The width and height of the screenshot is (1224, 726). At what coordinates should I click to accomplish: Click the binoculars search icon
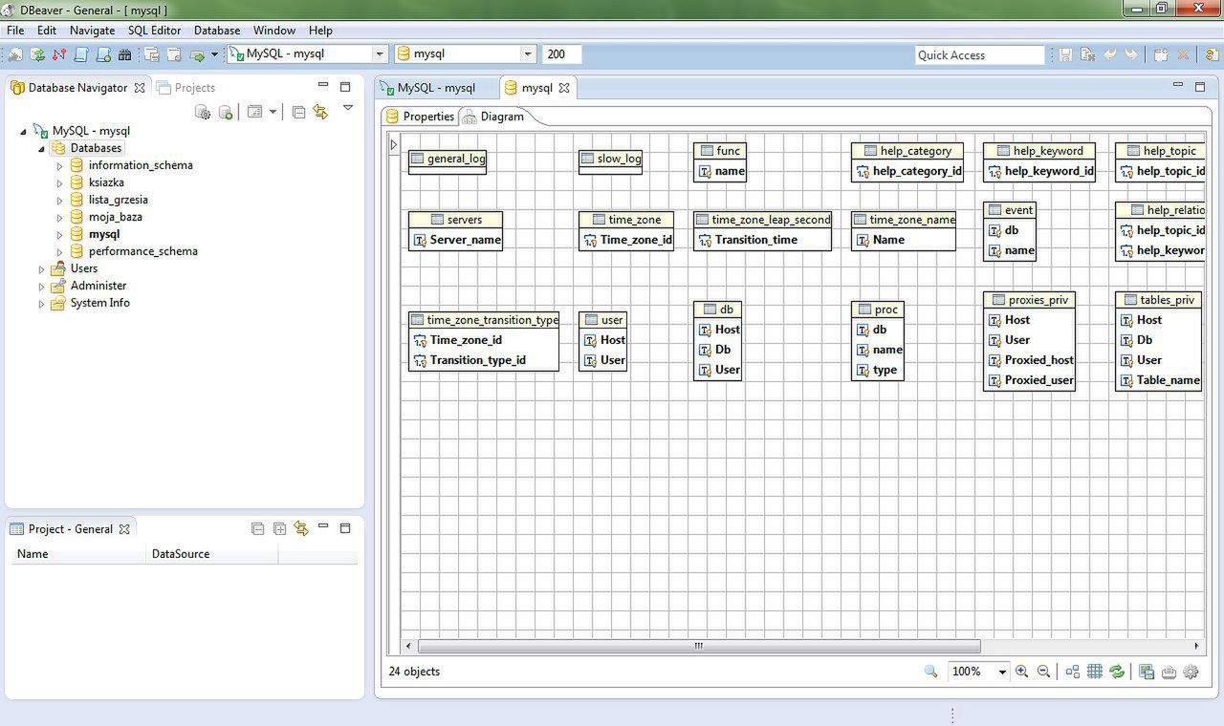124,54
